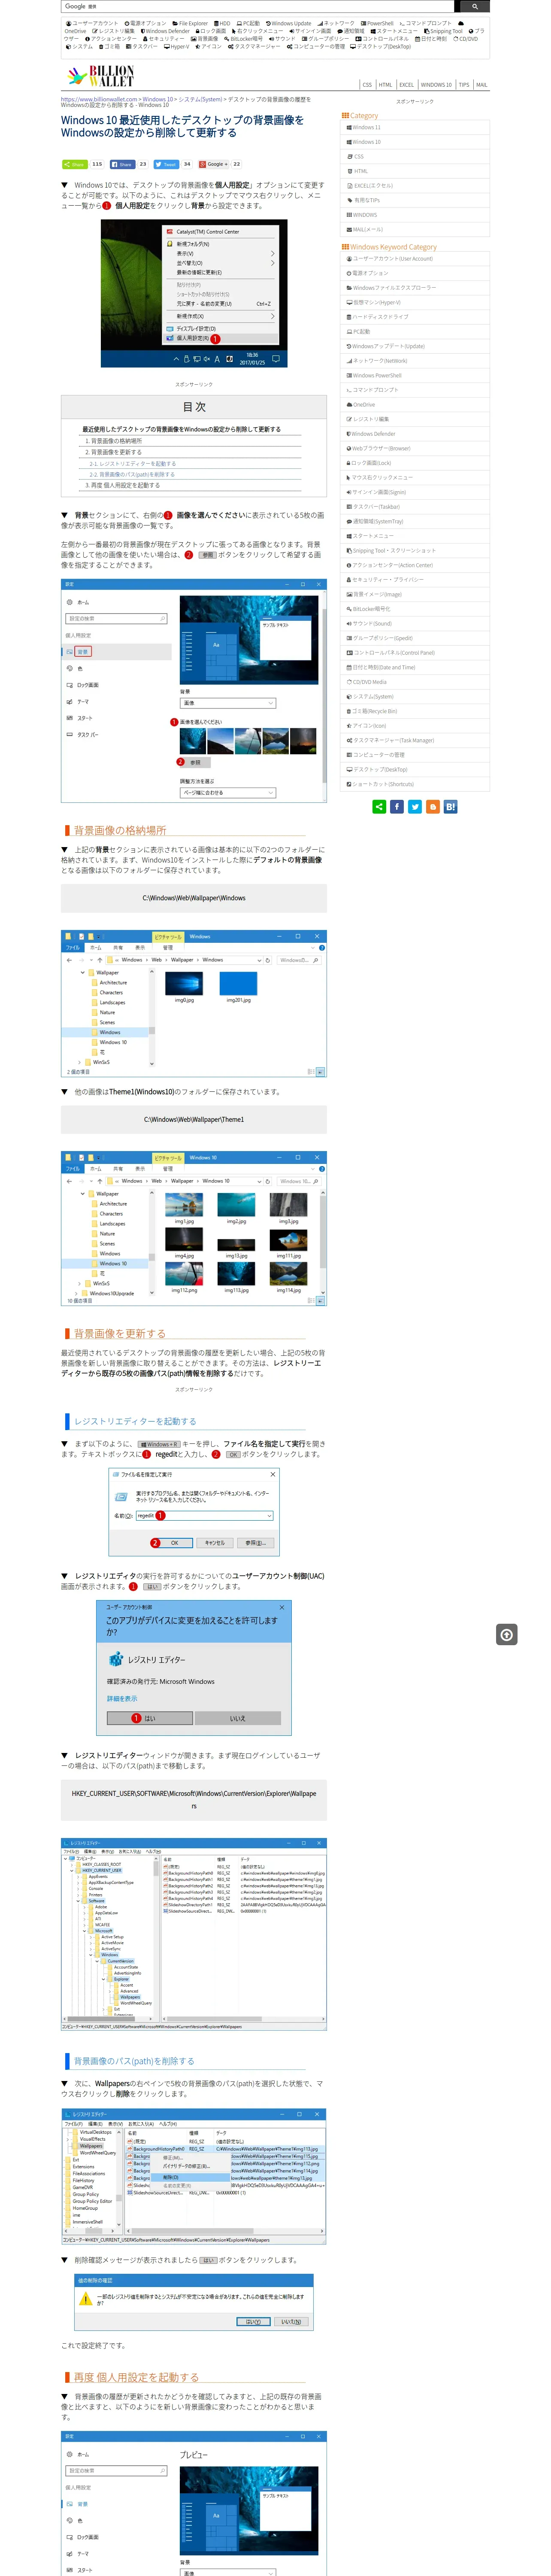Open the EXCEL tab in header navigation
Screen dimensions: 551x2576
406,85
